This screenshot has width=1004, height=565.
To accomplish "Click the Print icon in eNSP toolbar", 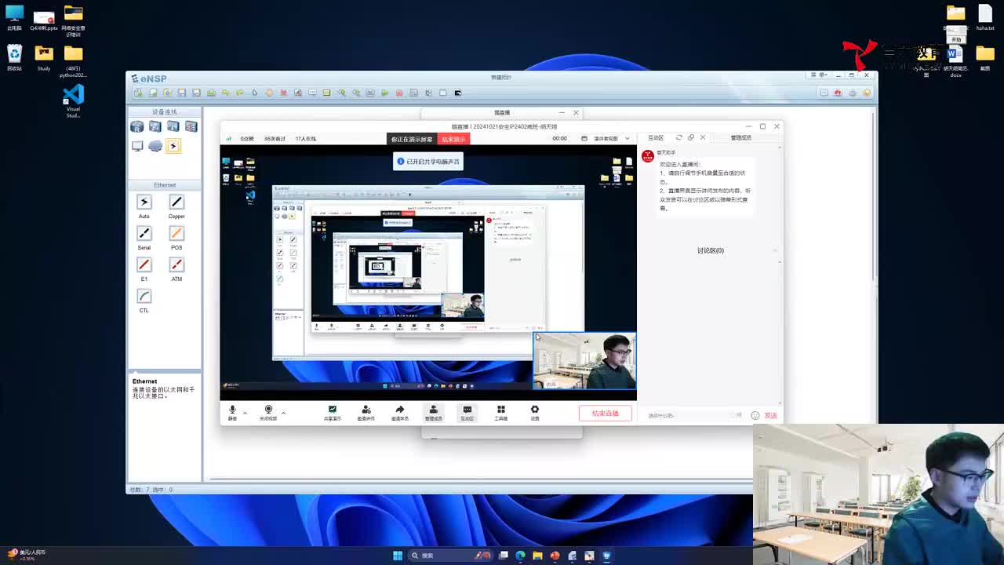I will point(211,93).
